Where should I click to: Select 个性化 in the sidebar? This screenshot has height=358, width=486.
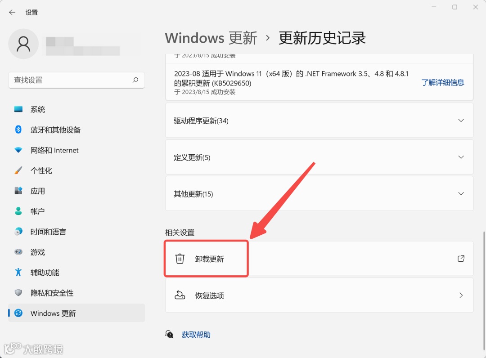(x=76, y=170)
